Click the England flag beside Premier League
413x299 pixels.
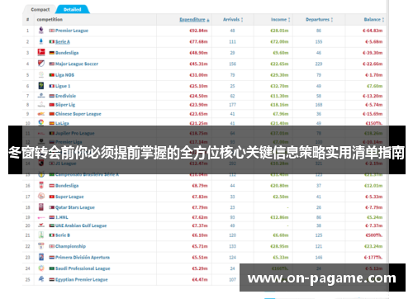point(52,31)
